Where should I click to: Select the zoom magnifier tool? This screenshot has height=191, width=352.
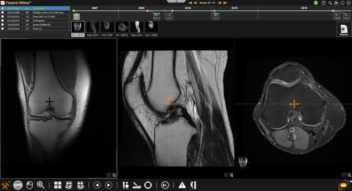pos(41,185)
